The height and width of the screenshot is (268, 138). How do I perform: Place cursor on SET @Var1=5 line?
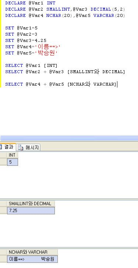coord(21,28)
